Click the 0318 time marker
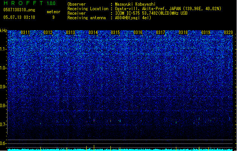This screenshot has width=237, height=151. 183,32
